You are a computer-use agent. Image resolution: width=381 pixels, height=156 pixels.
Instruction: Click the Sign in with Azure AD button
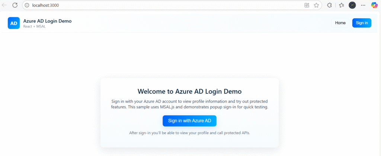click(189, 121)
